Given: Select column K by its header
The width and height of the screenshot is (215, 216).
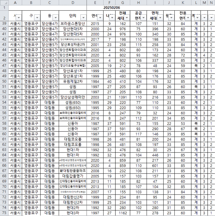Looking at the screenshot, I should 183,3.
